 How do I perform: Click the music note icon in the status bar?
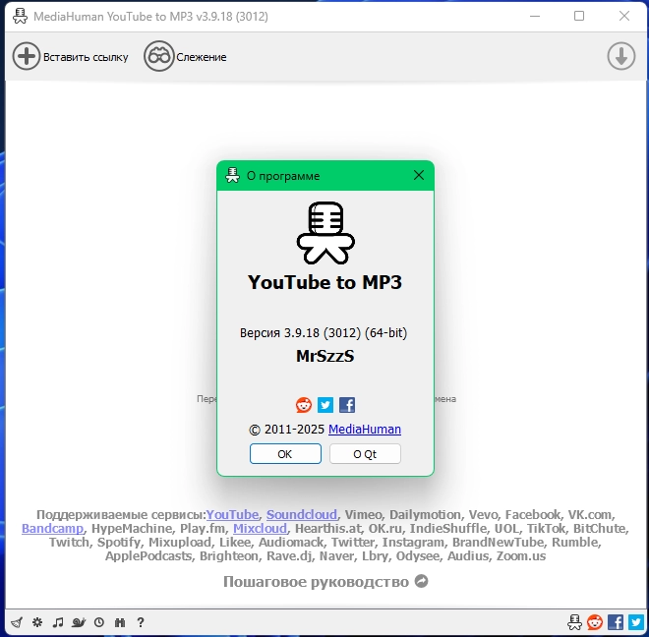[x=58, y=622]
